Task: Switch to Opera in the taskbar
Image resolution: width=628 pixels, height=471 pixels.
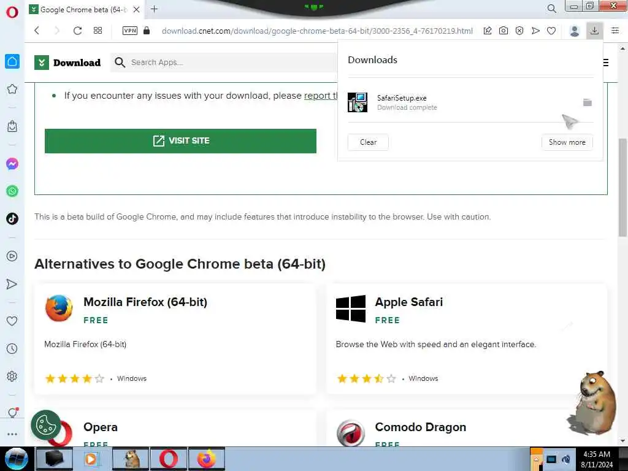Action: (169, 459)
